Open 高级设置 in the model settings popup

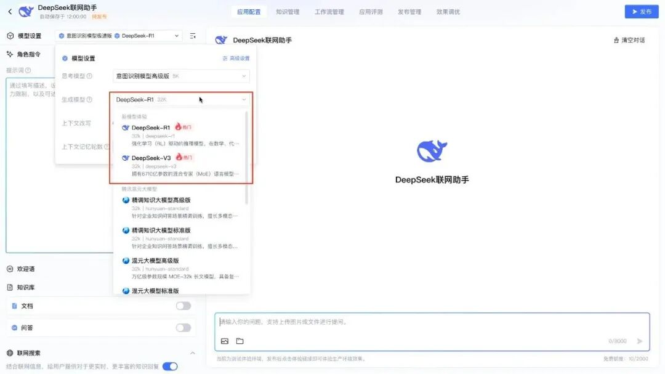tap(236, 59)
